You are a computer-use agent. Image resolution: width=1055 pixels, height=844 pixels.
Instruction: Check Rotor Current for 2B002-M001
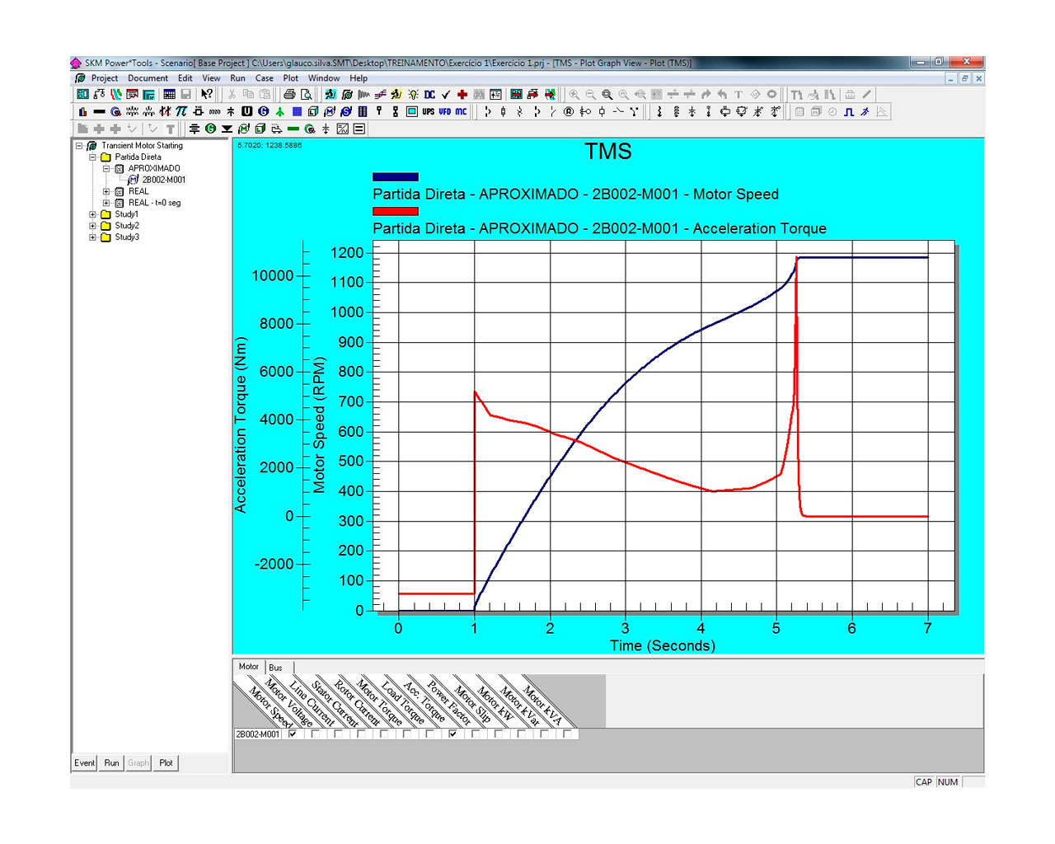coord(385,734)
